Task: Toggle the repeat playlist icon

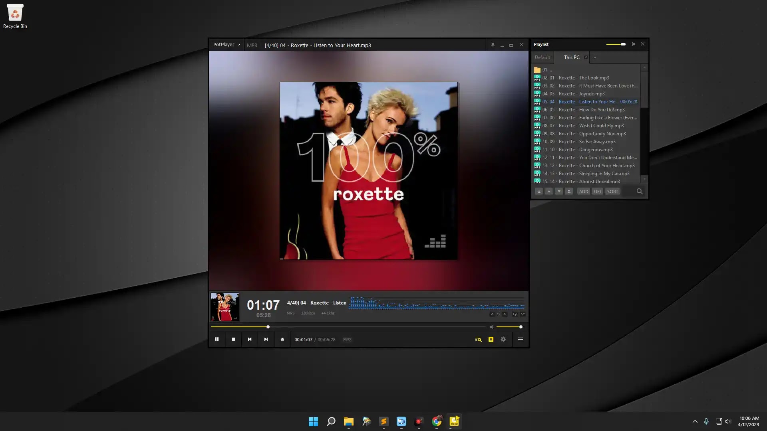Action: (515, 314)
